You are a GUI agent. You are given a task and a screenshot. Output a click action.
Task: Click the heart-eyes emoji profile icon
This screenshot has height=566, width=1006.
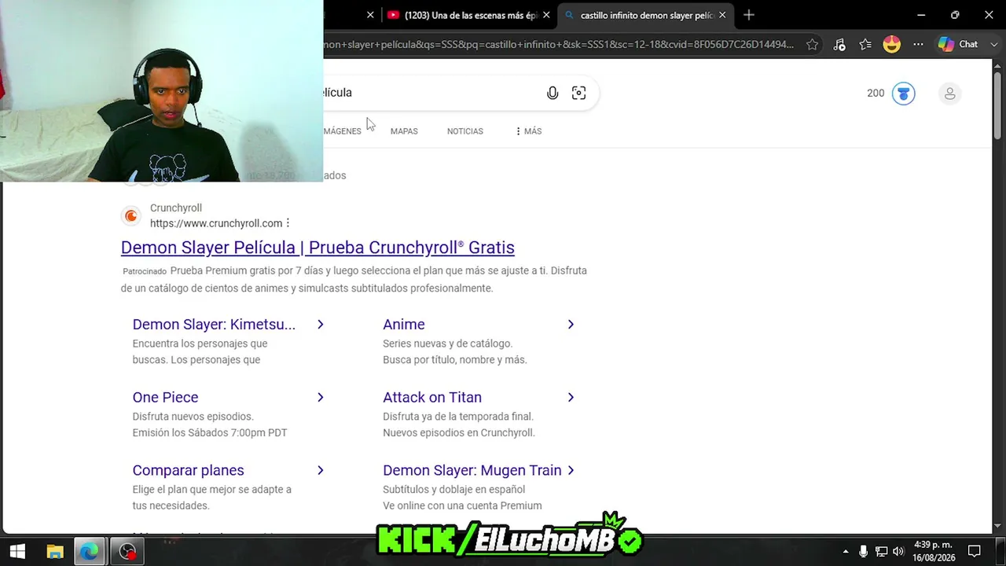click(x=891, y=44)
